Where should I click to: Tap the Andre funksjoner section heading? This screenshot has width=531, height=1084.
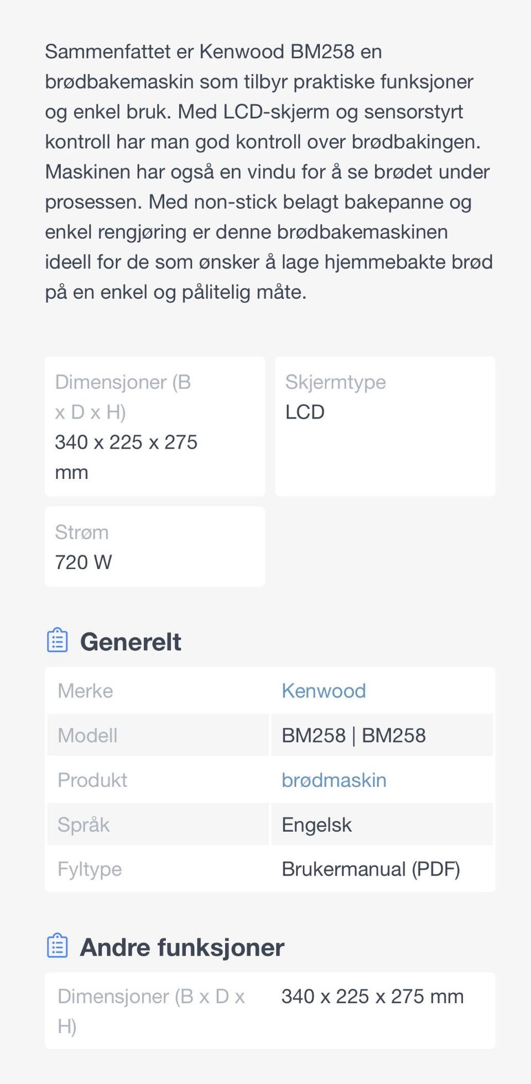182,947
